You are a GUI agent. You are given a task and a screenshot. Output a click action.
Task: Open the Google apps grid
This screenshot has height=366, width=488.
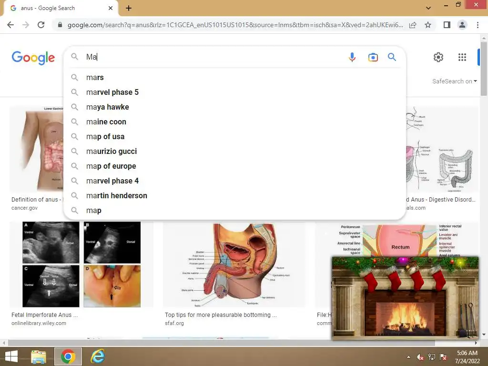click(462, 57)
